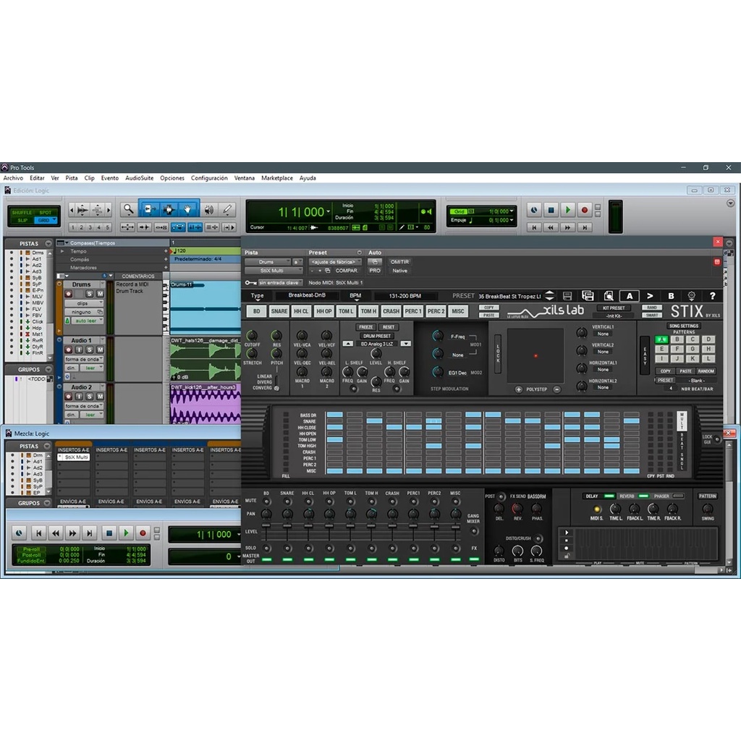Enable Tab to Transients button
The image size is (741, 741).
pos(145,227)
